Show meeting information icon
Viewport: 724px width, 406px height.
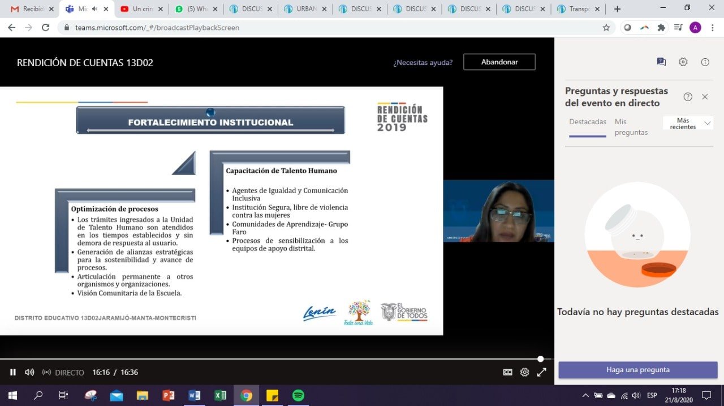(705, 62)
